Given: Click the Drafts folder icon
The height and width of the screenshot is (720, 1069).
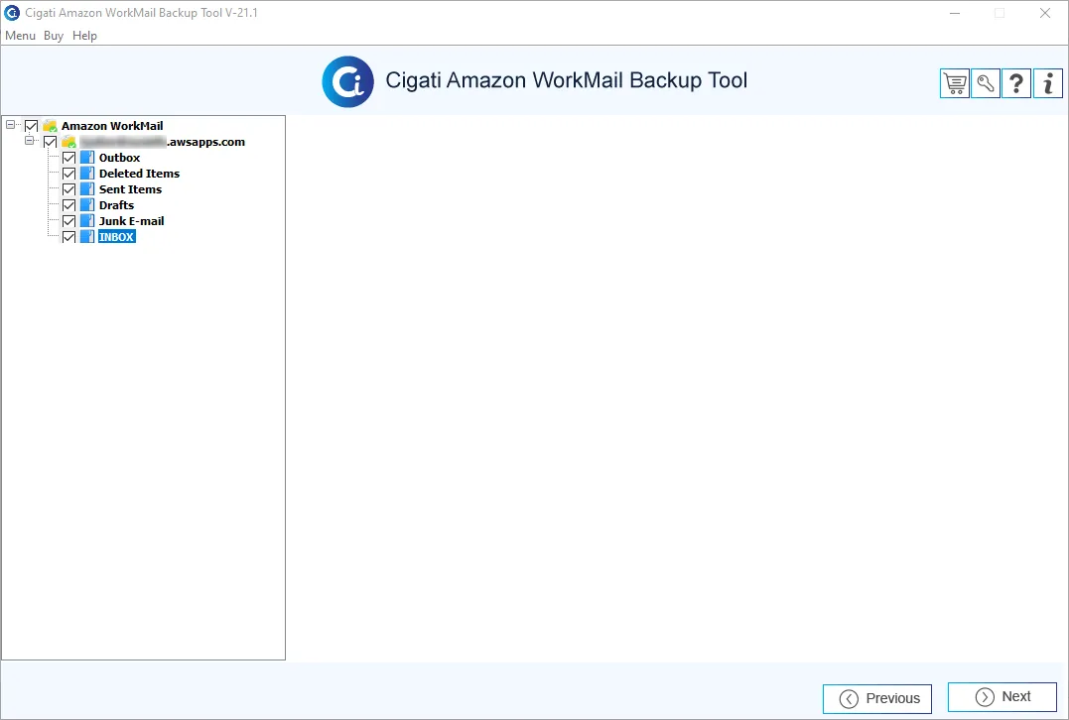Looking at the screenshot, I should coord(87,204).
